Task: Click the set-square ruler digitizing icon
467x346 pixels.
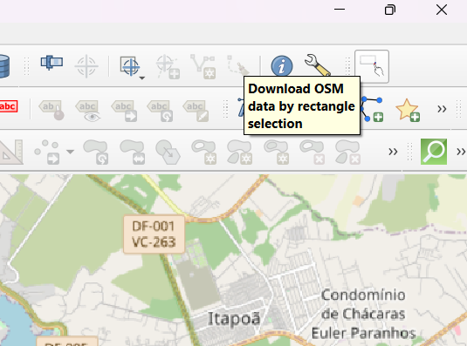Action: click(x=11, y=152)
